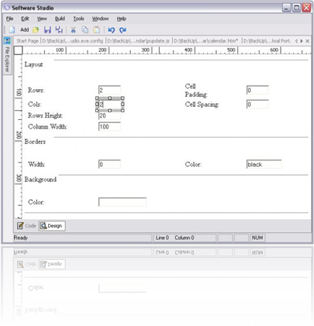Click the Background section heading
The height and width of the screenshot is (326, 314).
tap(40, 180)
